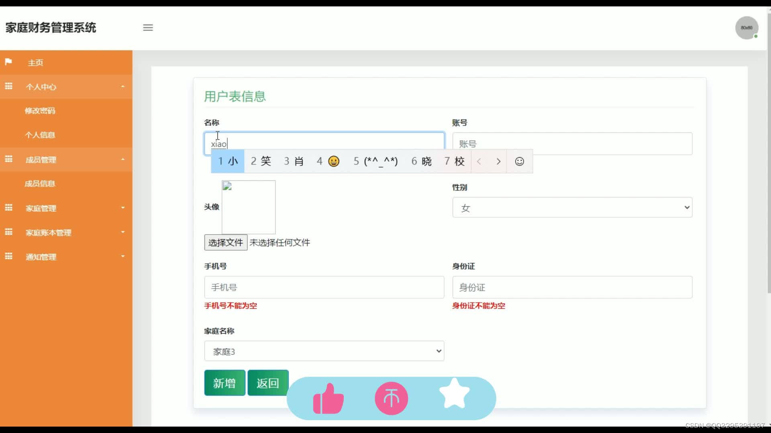Expand the 家庭账本管理 menu section

(66, 233)
